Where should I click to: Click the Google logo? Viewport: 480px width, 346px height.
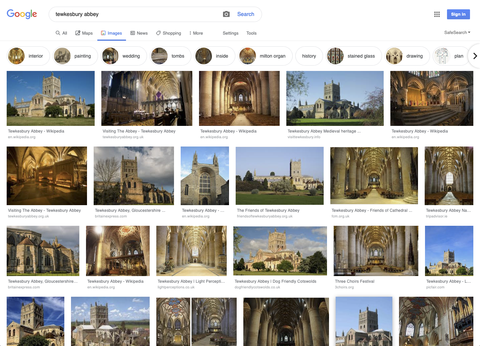(x=22, y=14)
